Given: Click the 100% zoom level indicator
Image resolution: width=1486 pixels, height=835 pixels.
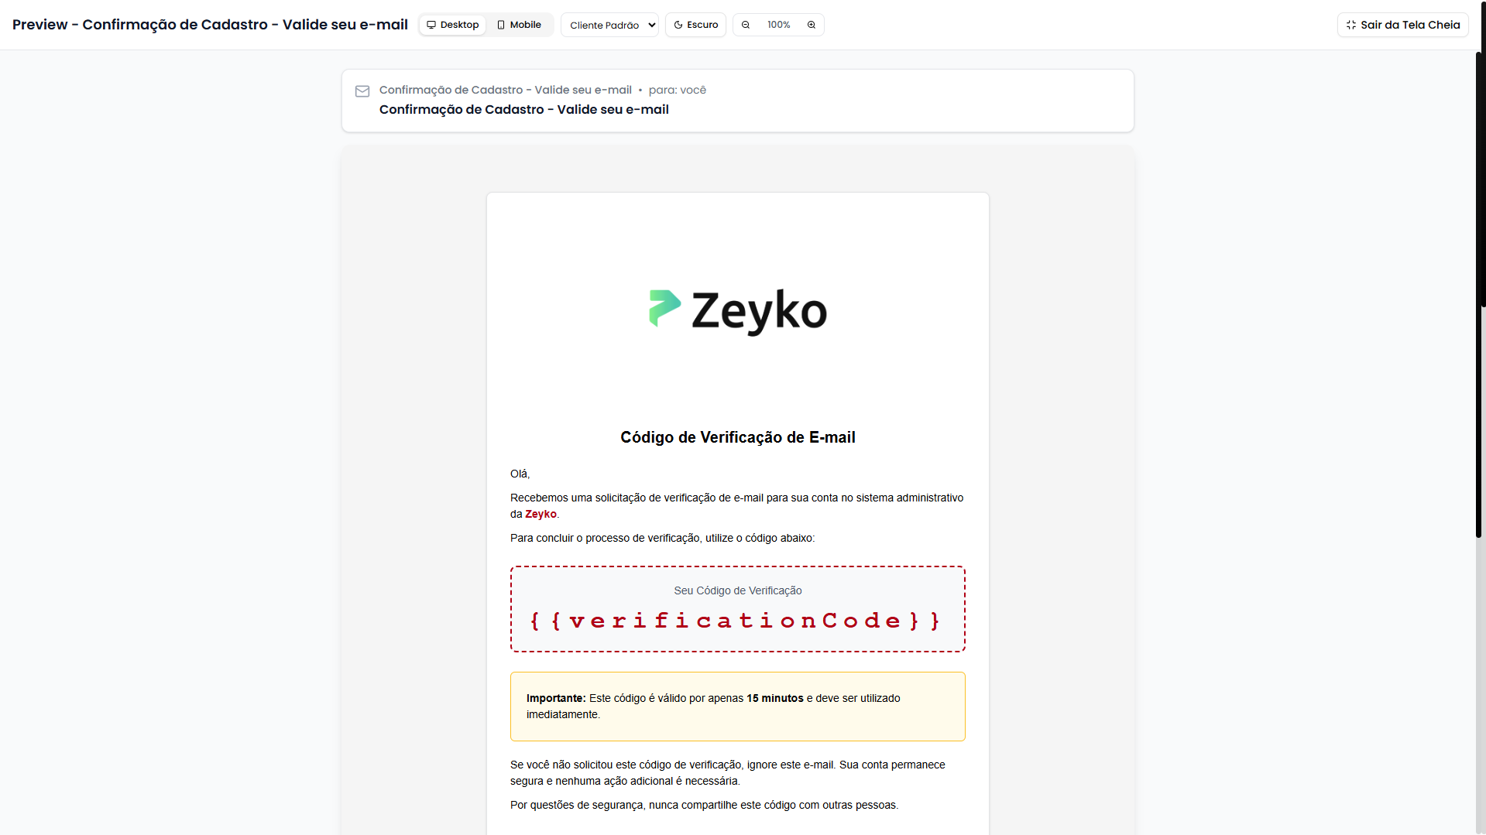Looking at the screenshot, I should click(x=778, y=25).
